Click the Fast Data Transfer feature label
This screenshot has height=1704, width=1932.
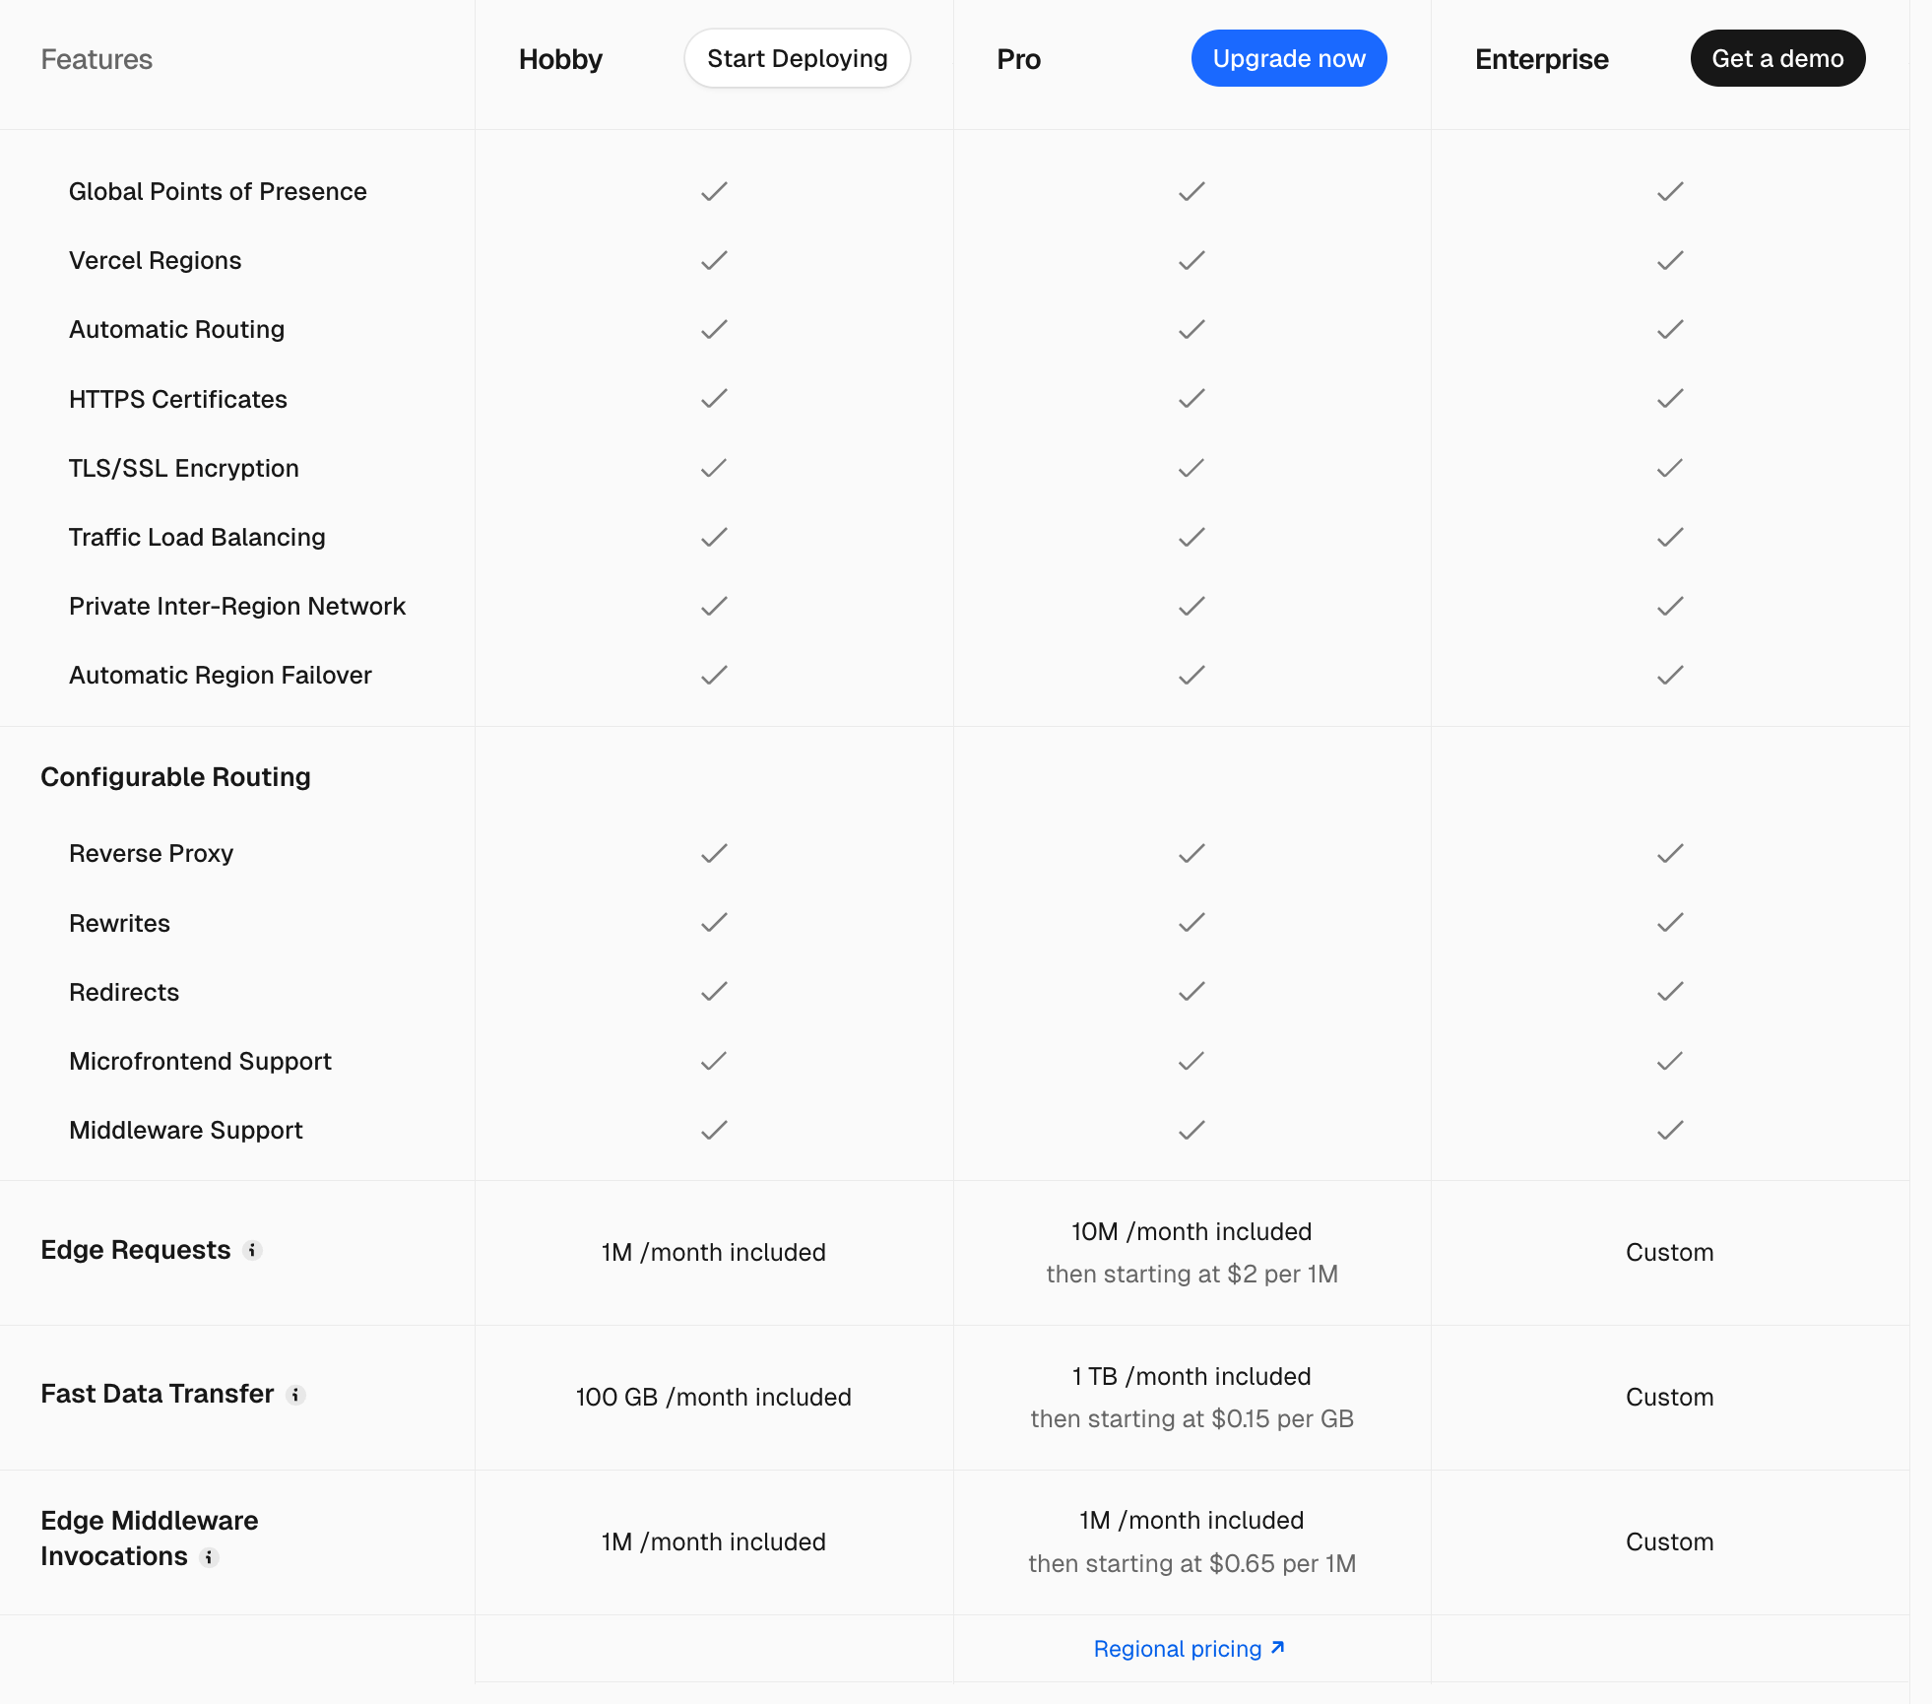(158, 1394)
